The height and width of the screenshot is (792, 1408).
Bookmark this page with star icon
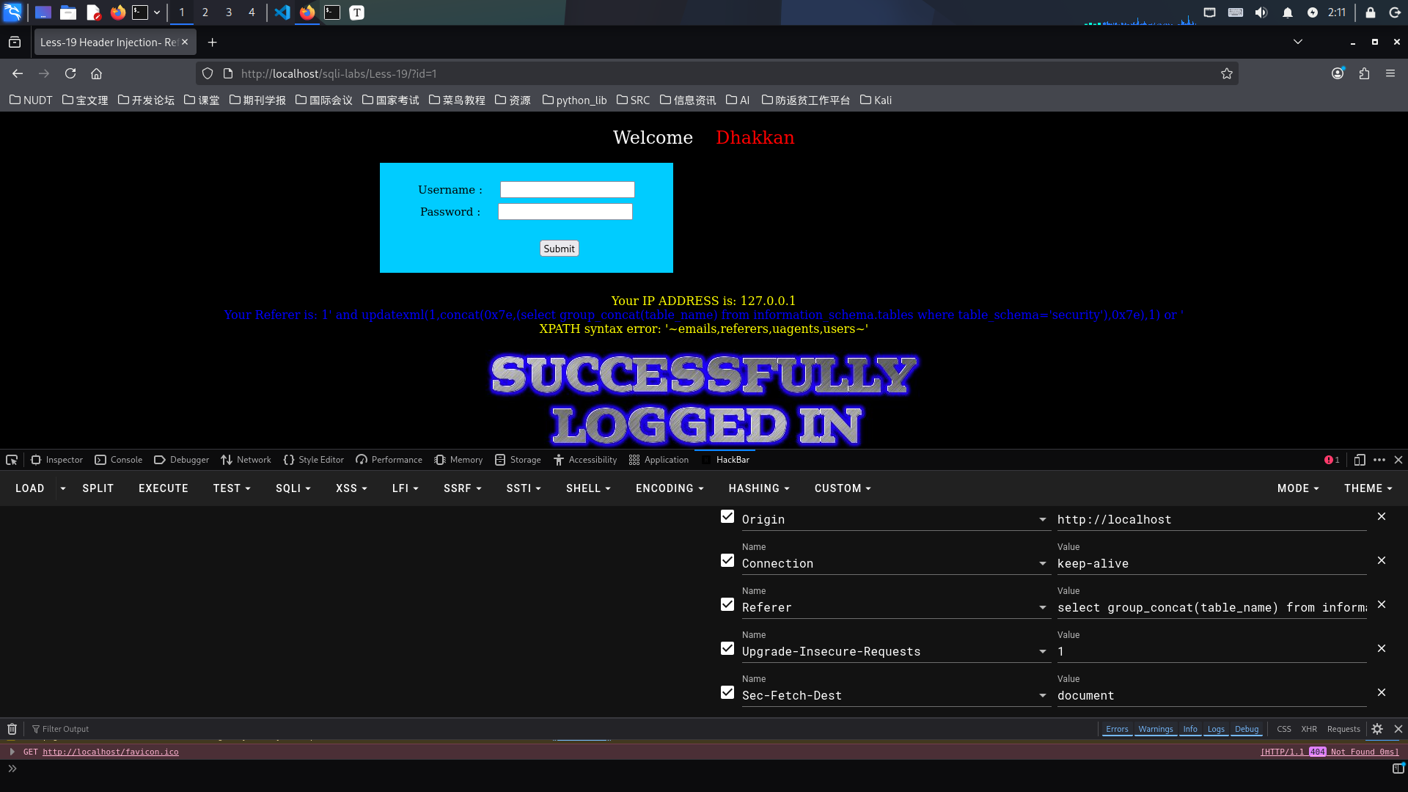1226,73
